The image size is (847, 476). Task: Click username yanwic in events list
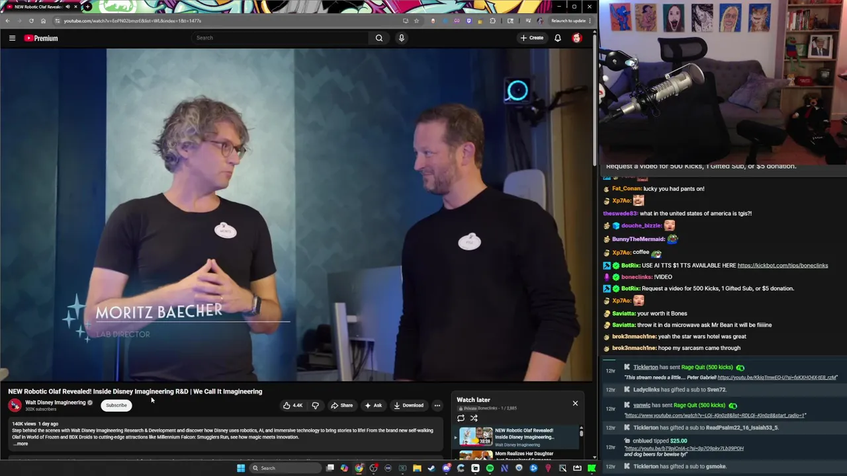tap(641, 405)
